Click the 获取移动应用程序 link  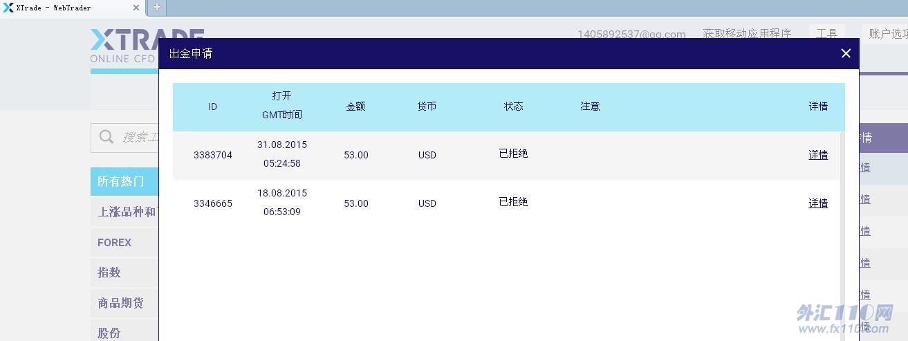(747, 33)
